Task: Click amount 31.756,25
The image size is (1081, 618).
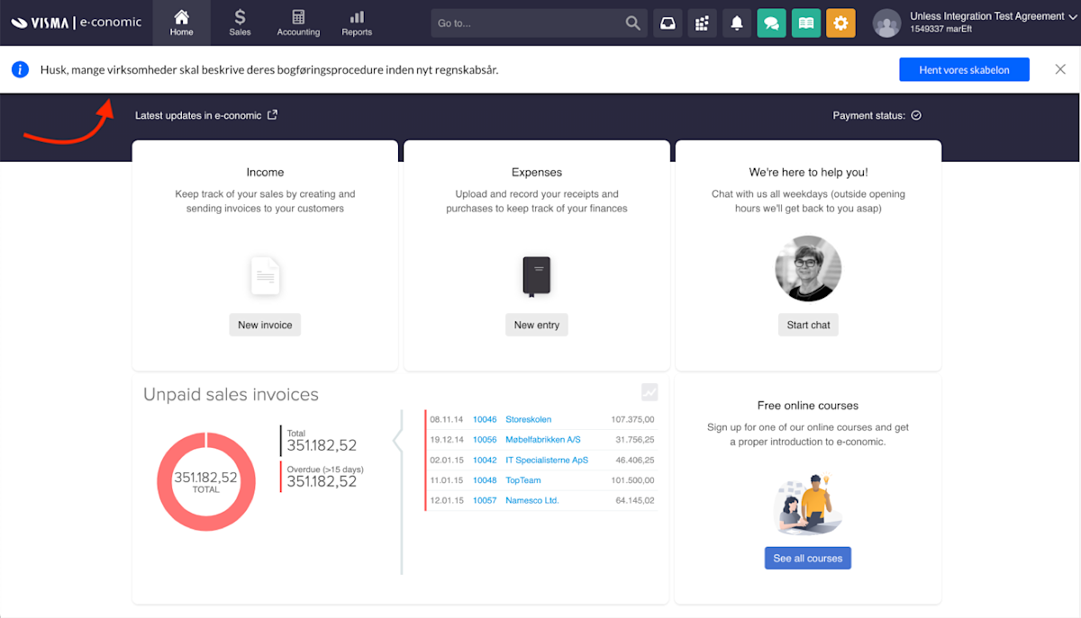Action: 635,440
